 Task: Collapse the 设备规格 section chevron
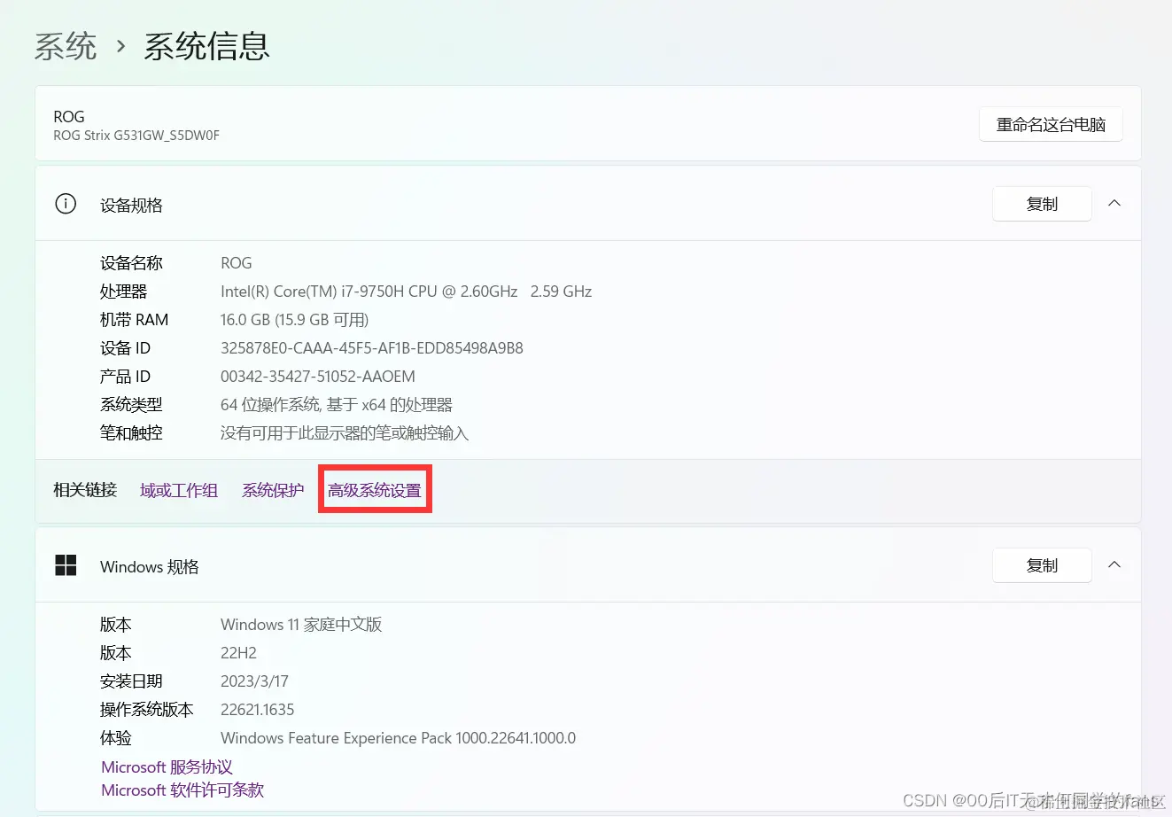[x=1114, y=204]
